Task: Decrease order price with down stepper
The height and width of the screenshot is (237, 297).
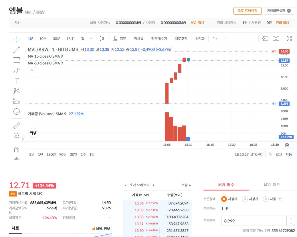Action: coord(290,223)
